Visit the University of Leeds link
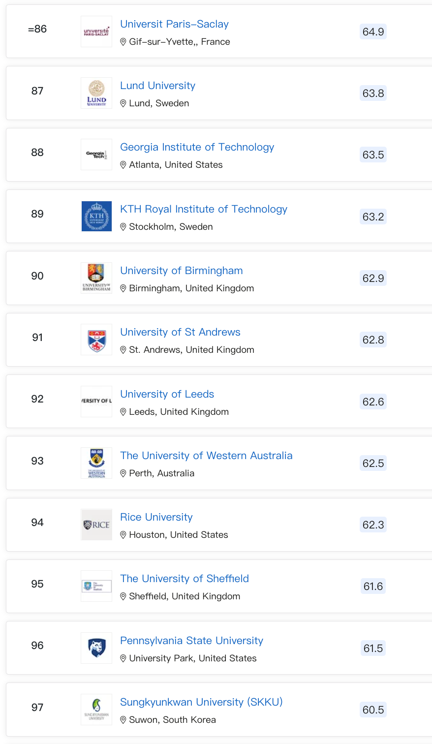The width and height of the screenshot is (432, 744). click(167, 394)
